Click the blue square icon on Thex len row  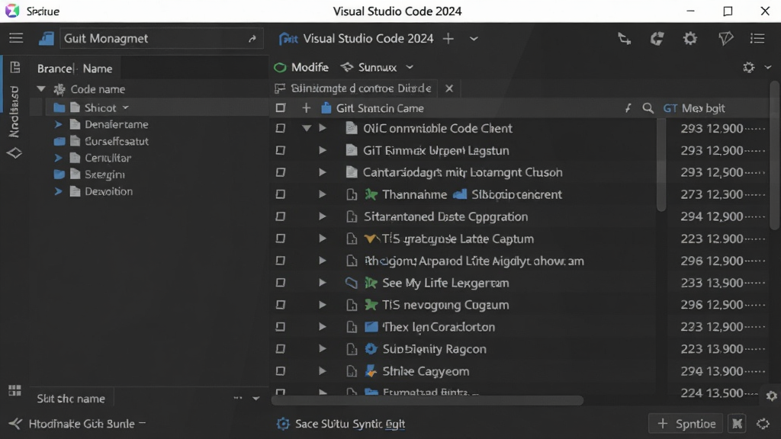[371, 327]
